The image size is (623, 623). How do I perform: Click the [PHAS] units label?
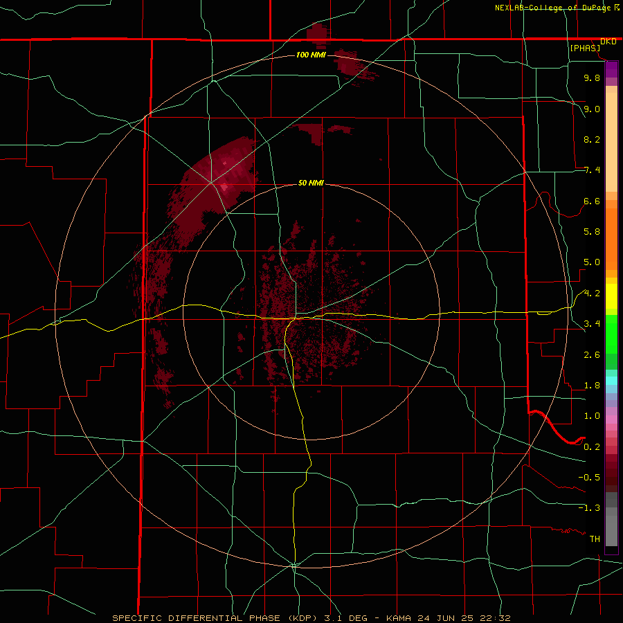(x=585, y=48)
